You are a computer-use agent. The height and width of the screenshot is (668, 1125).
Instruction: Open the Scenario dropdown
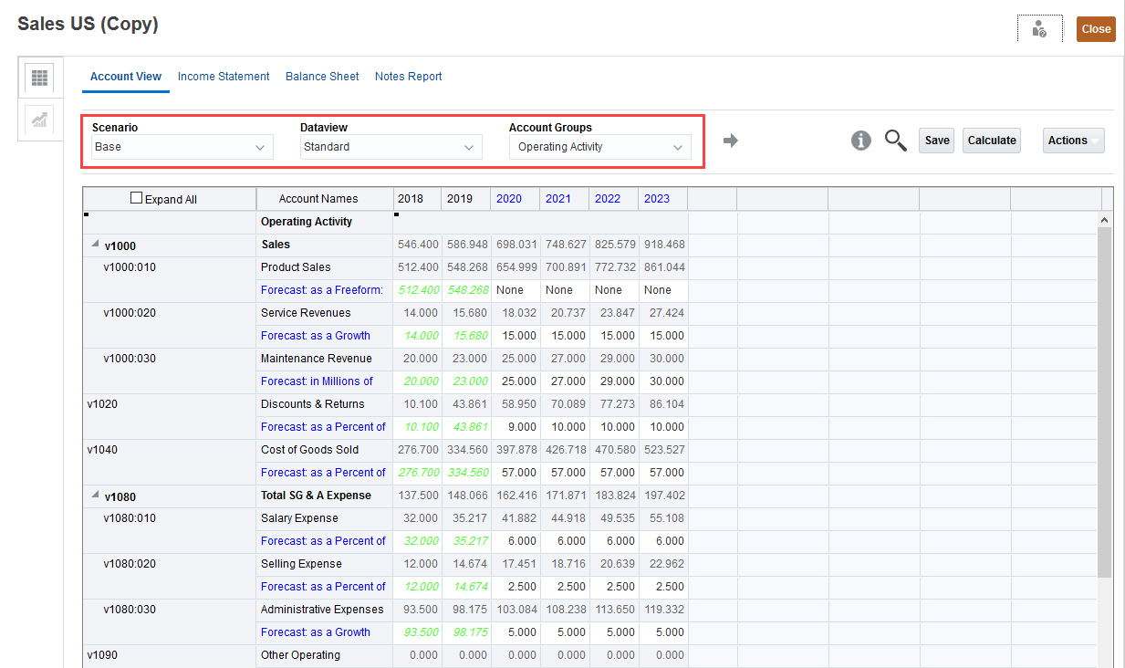[182, 147]
